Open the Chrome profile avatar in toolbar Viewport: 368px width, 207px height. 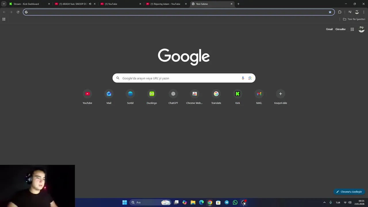click(357, 12)
